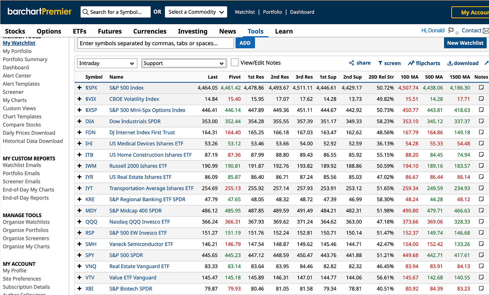Click the search magnifier icon

[86, 12]
